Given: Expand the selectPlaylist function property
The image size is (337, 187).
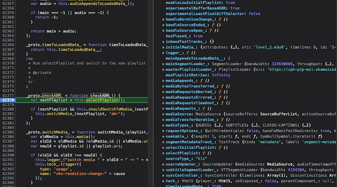Looking at the screenshot, I should click(x=163, y=153).
